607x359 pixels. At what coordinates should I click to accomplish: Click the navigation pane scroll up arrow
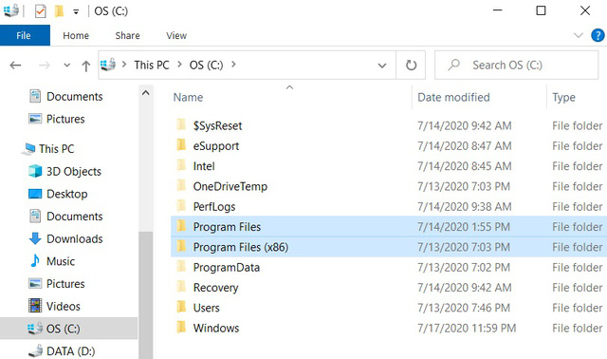coord(145,93)
